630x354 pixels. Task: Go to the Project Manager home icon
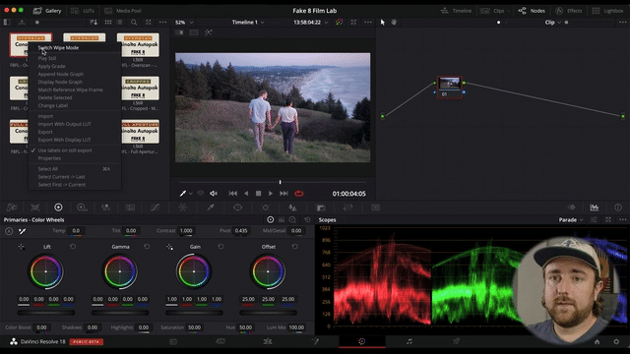click(x=598, y=342)
